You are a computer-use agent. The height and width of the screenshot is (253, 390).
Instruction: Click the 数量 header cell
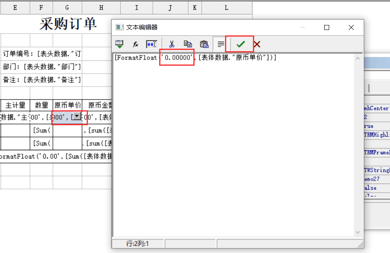pyautogui.click(x=41, y=105)
